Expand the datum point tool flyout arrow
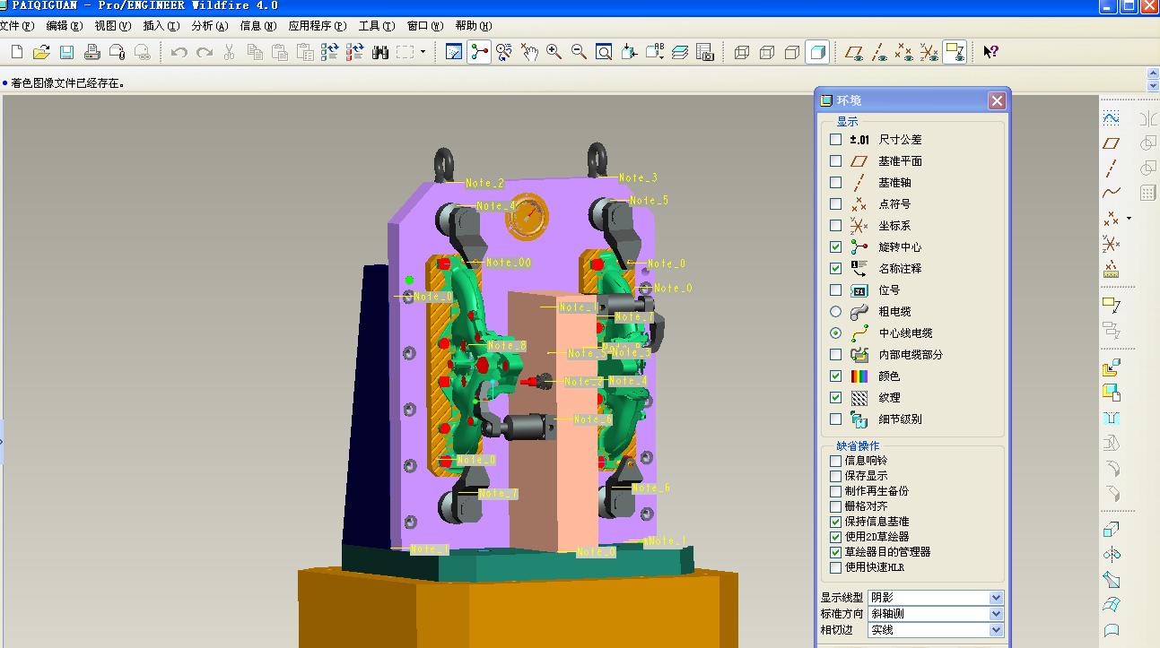The image size is (1160, 648). 1129,218
